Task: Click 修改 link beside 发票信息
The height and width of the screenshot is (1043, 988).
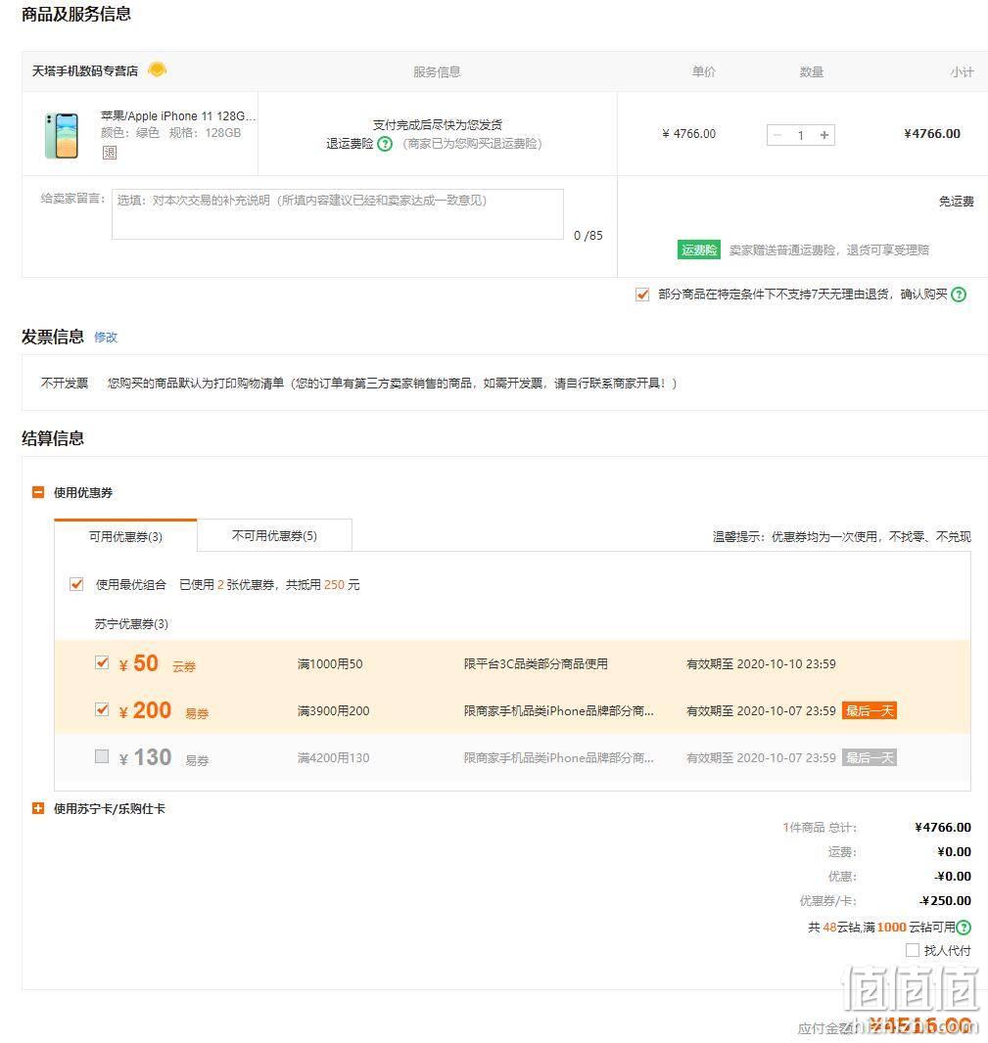Action: click(x=105, y=338)
